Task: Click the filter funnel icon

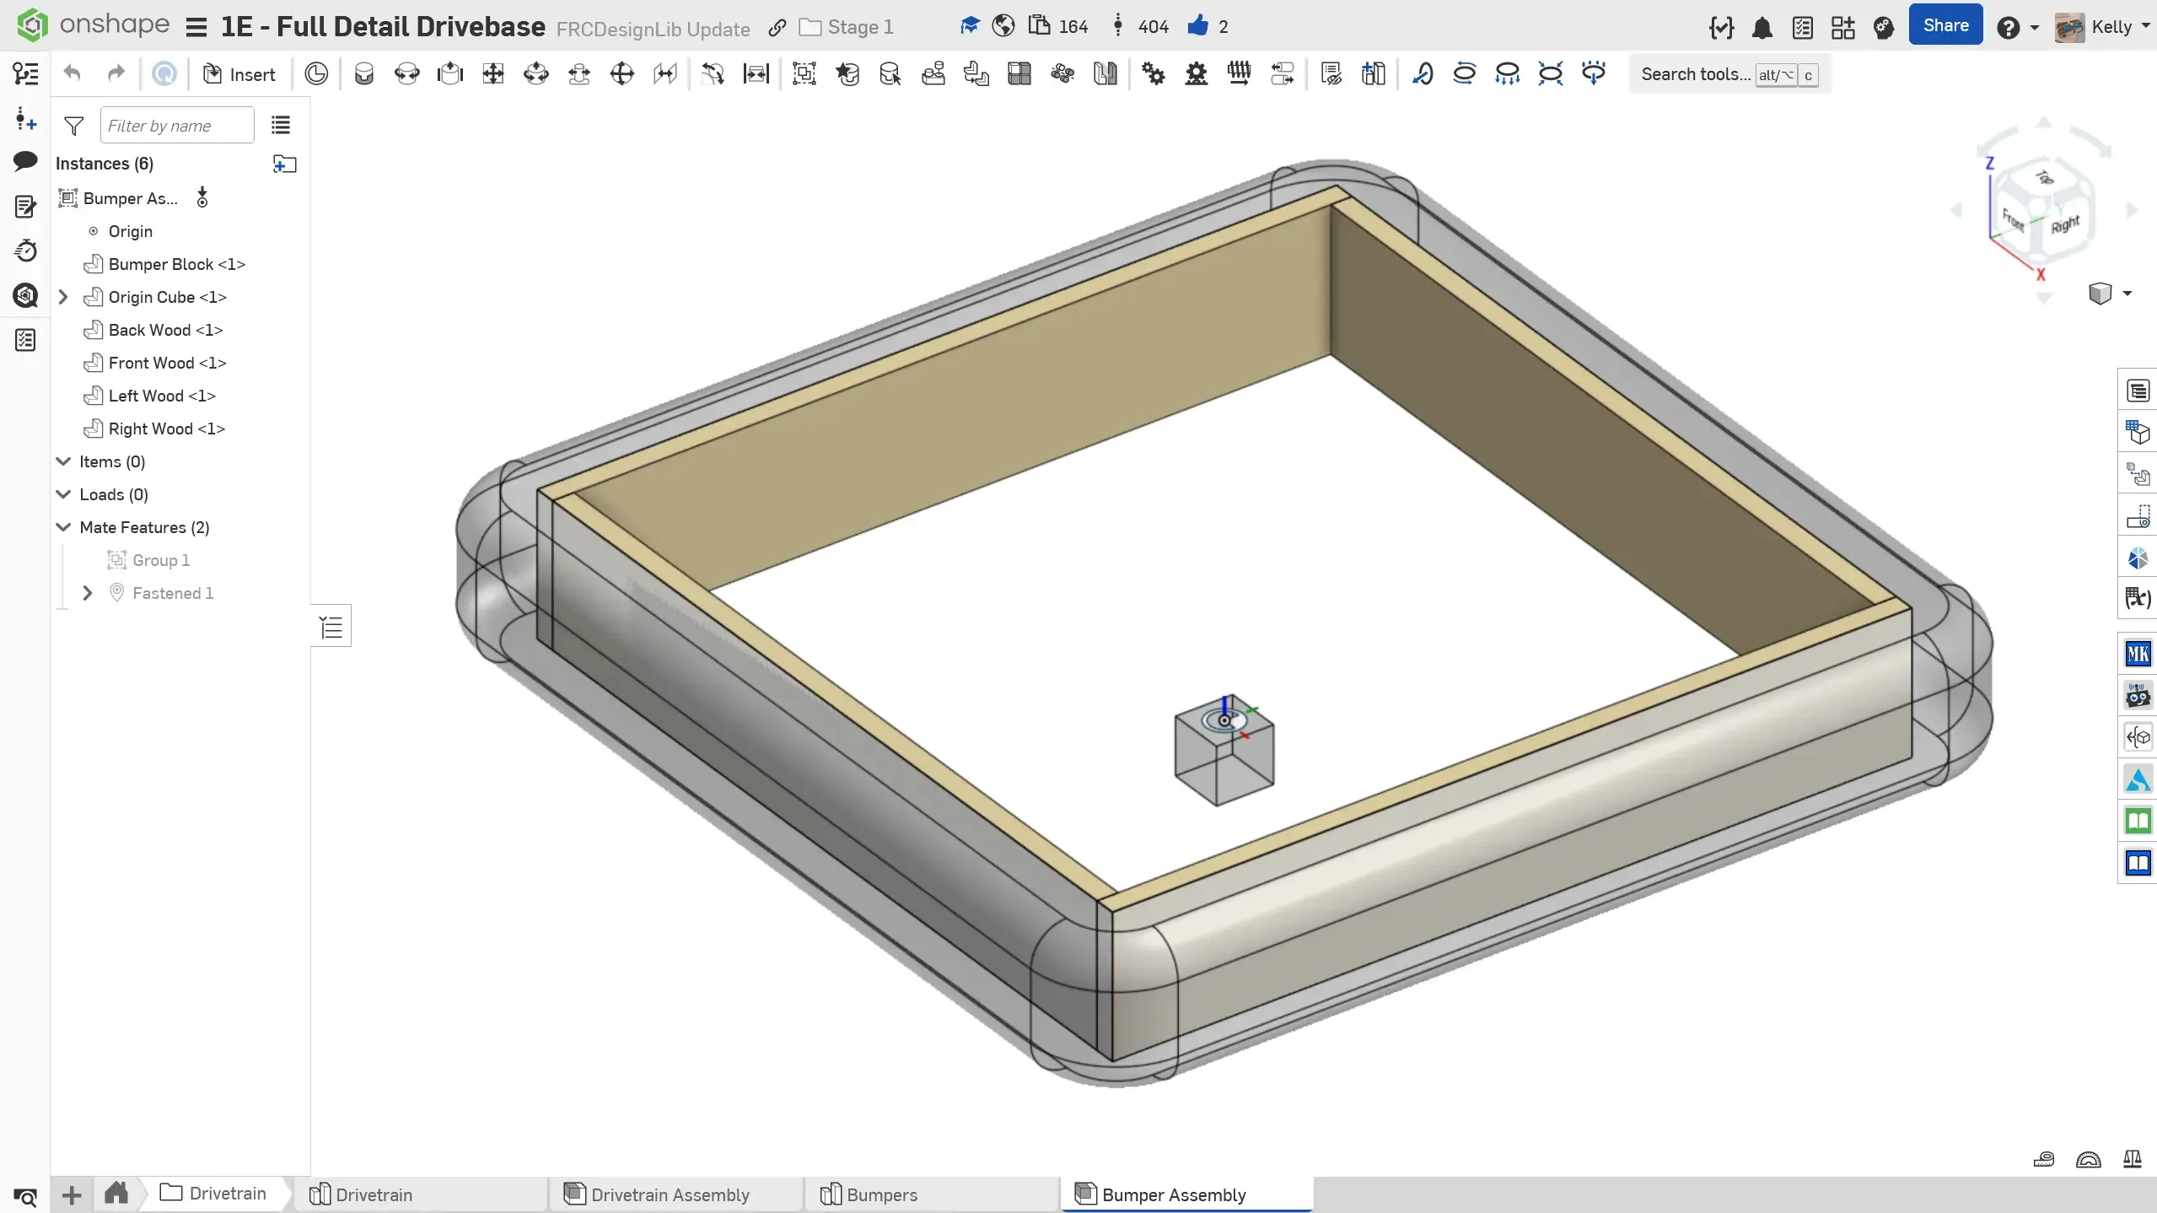Action: pyautogui.click(x=74, y=126)
